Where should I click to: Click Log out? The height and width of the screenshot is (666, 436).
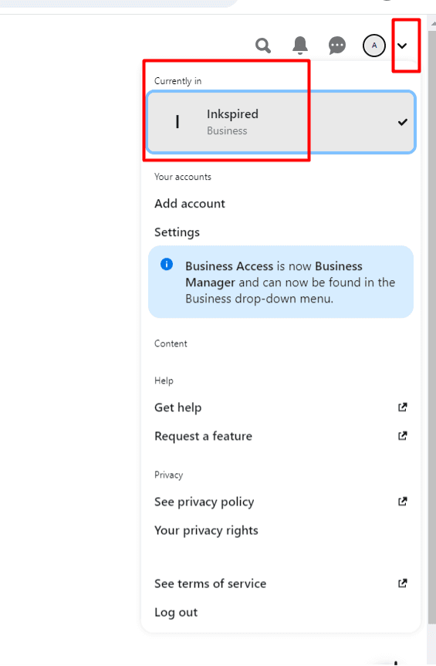[x=176, y=612]
